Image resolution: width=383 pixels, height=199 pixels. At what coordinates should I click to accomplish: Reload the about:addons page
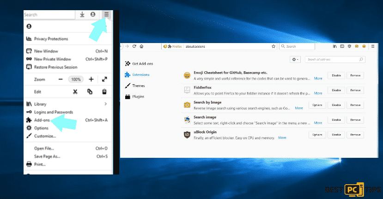[x=134, y=46]
